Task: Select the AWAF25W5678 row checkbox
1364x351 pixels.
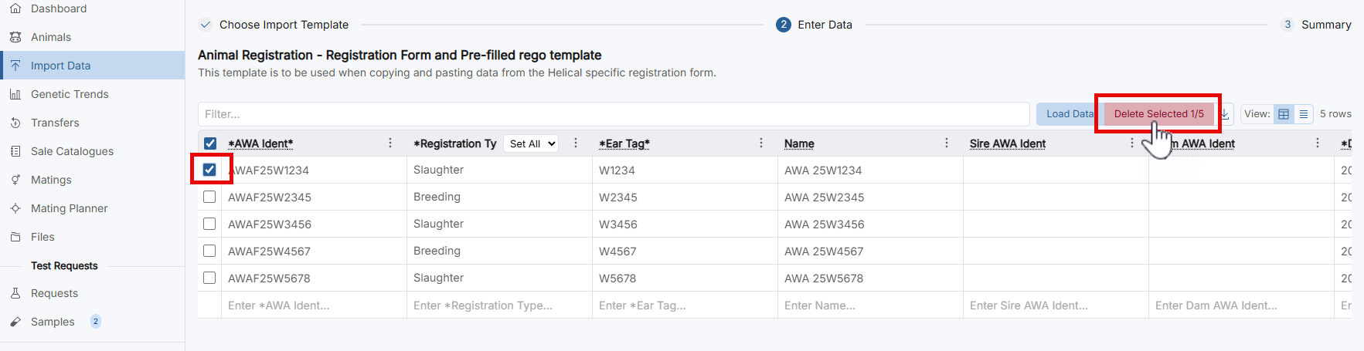Action: click(x=209, y=278)
